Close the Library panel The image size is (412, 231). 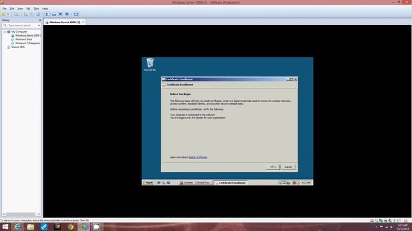tap(40, 20)
